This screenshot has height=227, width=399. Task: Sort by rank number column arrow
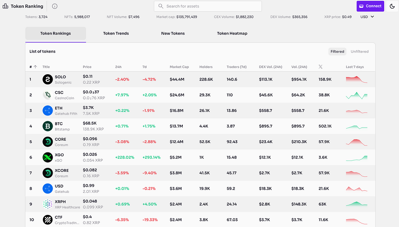(35, 67)
